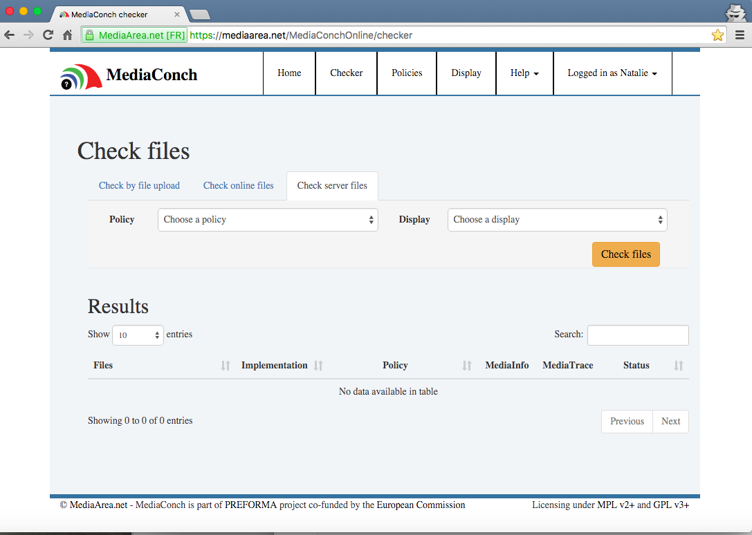Sort results by Files column
752x535 pixels.
click(226, 366)
